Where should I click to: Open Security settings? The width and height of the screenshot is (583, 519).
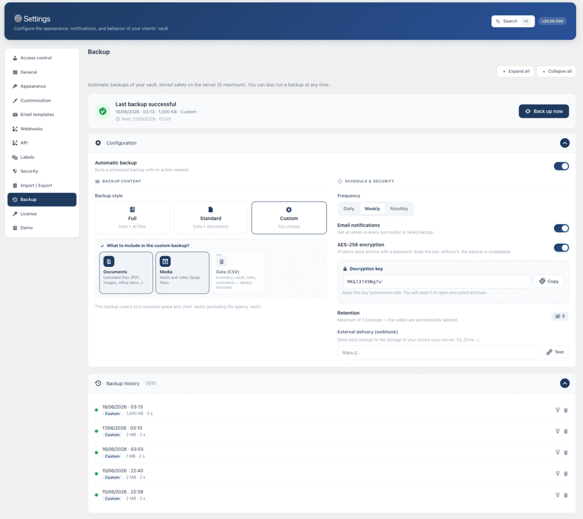point(42,171)
